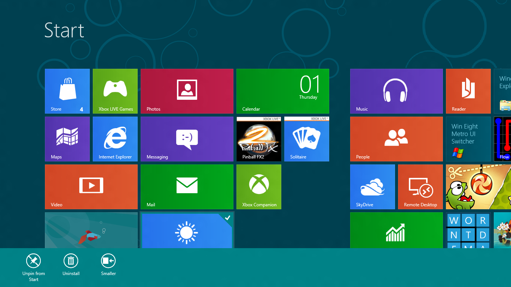This screenshot has width=511, height=287.
Task: Launch the Solitaire tile
Action: click(307, 139)
